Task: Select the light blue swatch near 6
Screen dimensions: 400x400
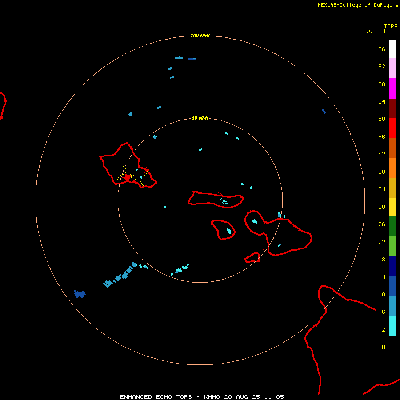Action: click(392, 306)
